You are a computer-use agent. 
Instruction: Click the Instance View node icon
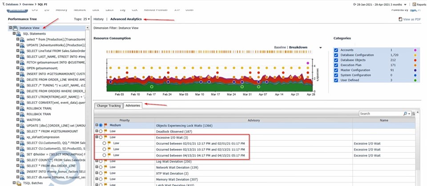coord(15,28)
